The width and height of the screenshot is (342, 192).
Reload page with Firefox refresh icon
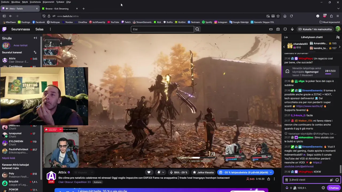[292, 16]
